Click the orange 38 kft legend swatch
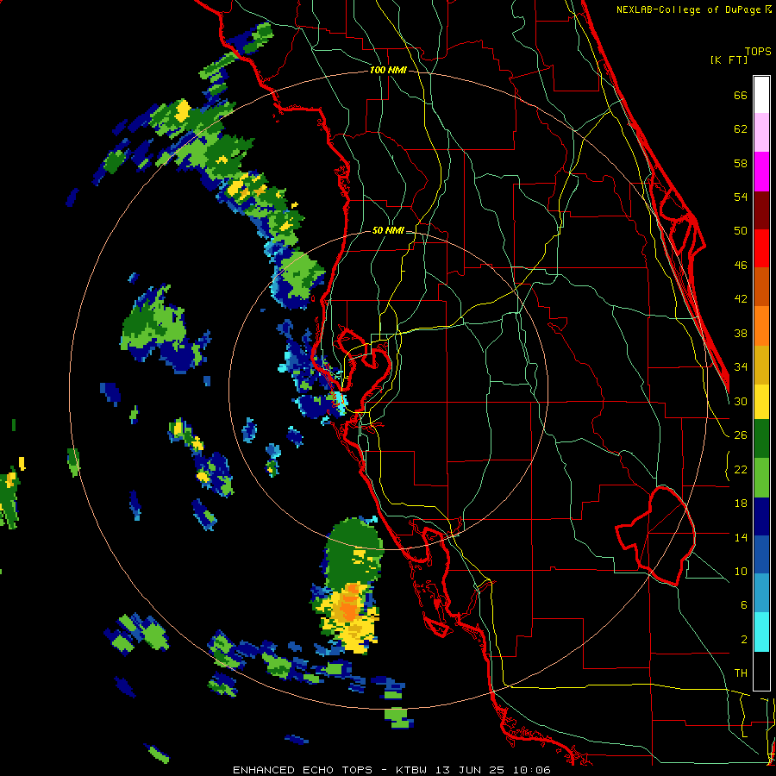776x776 pixels. click(761, 325)
